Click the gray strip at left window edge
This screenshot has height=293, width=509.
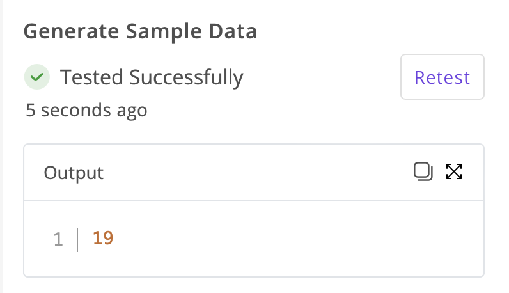(x=1, y=146)
